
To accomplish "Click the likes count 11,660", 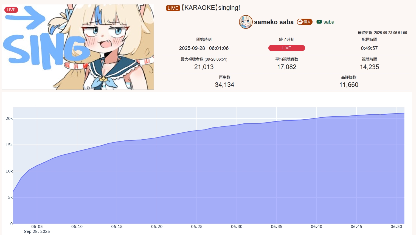I will pyautogui.click(x=349, y=85).
